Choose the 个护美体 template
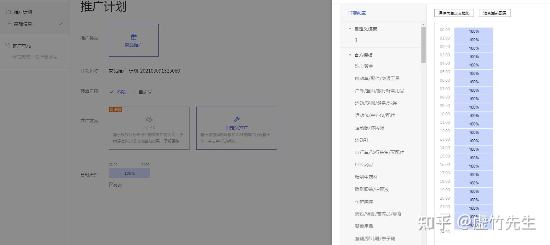The width and height of the screenshot is (550, 245). coord(364,202)
